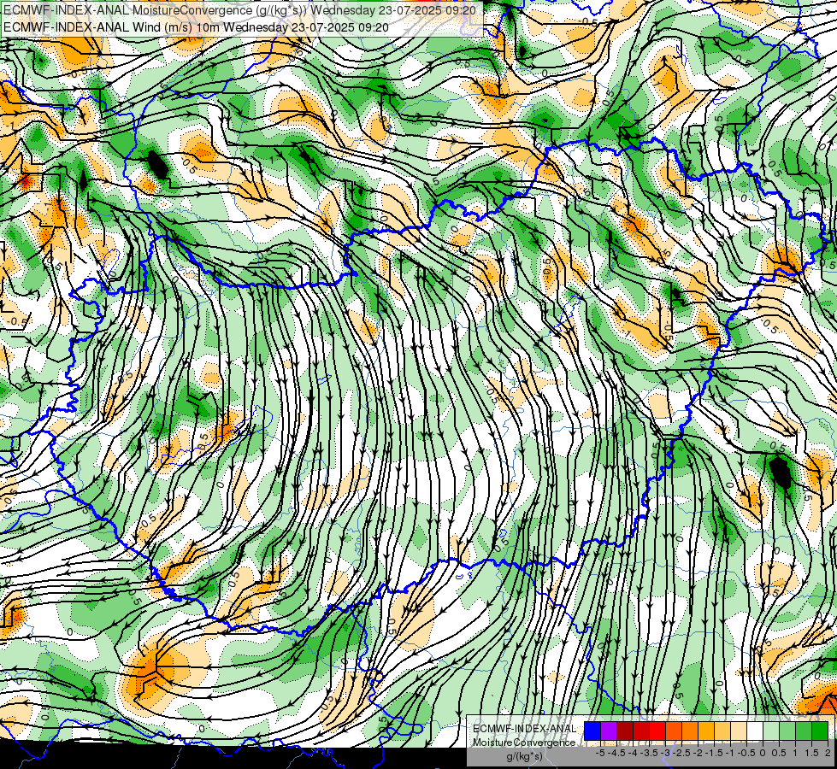Image resolution: width=837 pixels, height=769 pixels.
Task: Click the '-1.5' legend tick label
Action: tap(714, 753)
